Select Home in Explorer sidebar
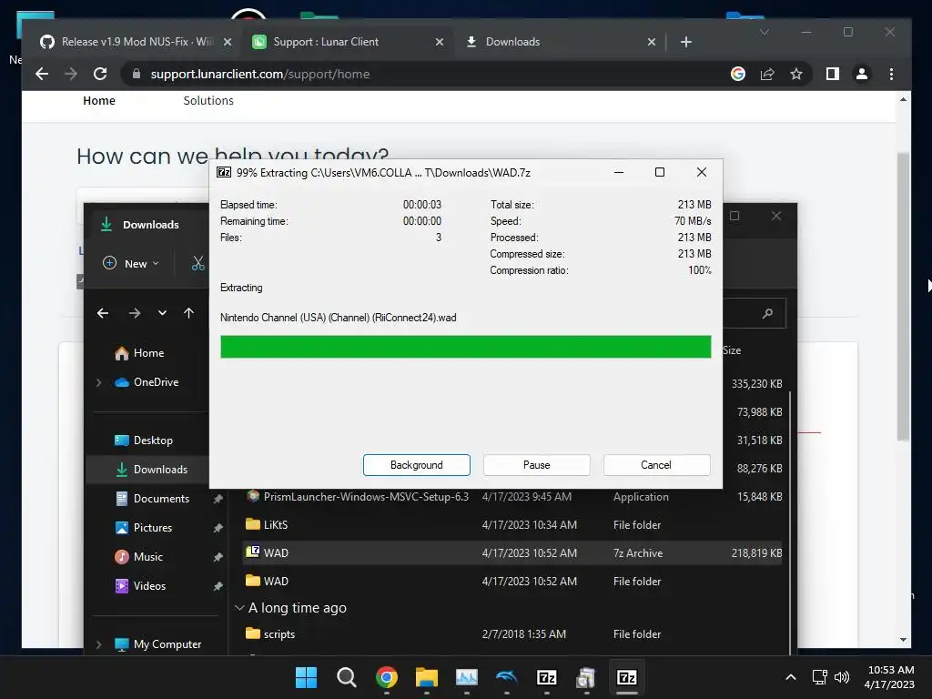This screenshot has width=932, height=699. click(x=148, y=353)
